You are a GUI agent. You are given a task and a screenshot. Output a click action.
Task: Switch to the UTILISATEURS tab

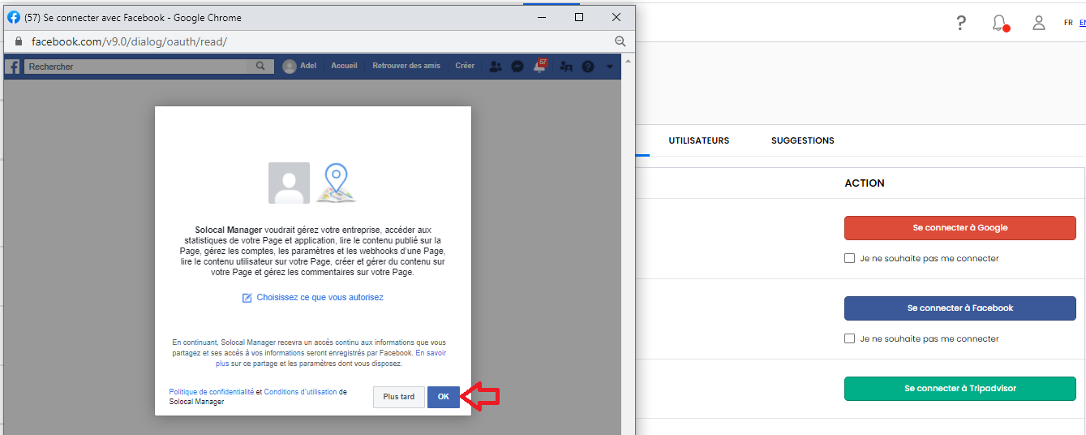699,140
